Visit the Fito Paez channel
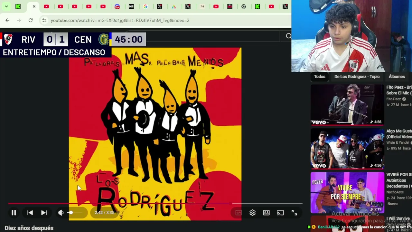Viewport: 412px width, 232px height. click(x=393, y=99)
